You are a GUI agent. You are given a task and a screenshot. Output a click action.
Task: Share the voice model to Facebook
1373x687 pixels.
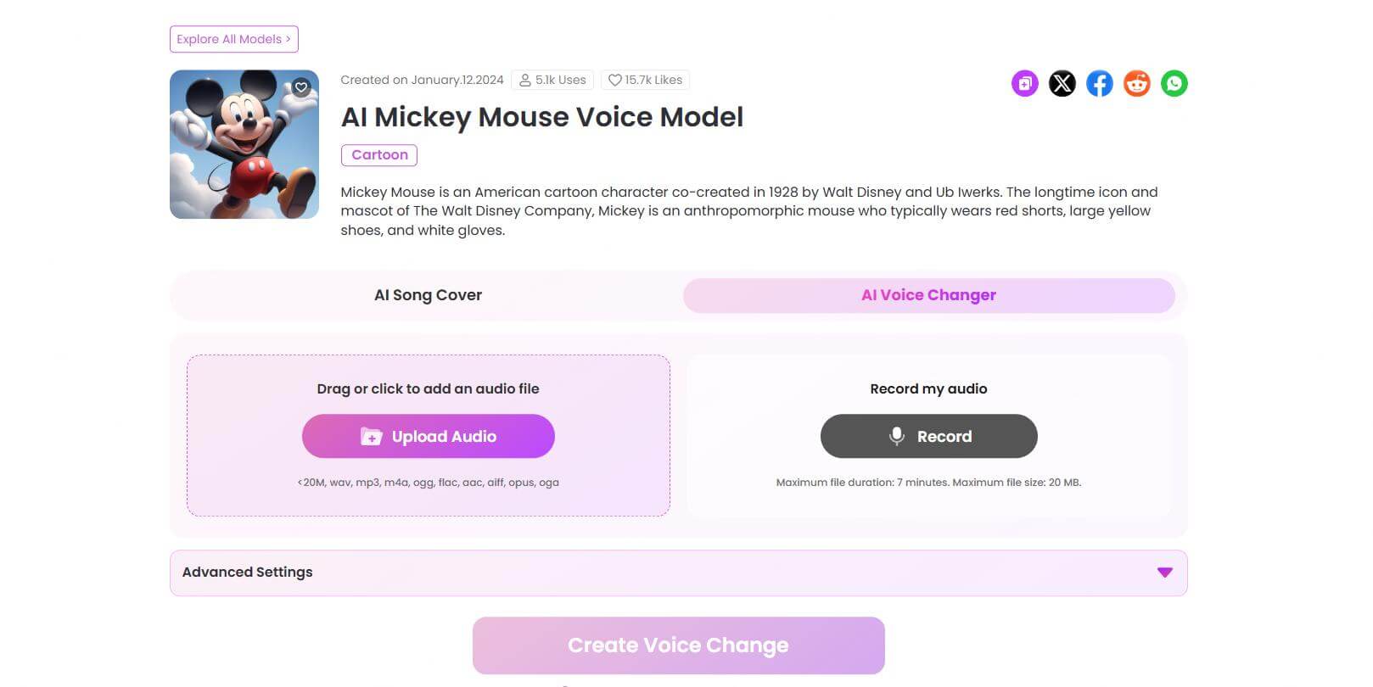coord(1100,83)
